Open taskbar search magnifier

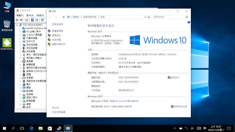(13, 128)
